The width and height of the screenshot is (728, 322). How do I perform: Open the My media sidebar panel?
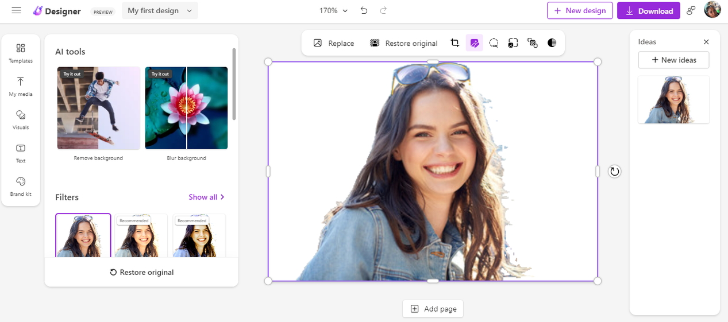tap(21, 86)
